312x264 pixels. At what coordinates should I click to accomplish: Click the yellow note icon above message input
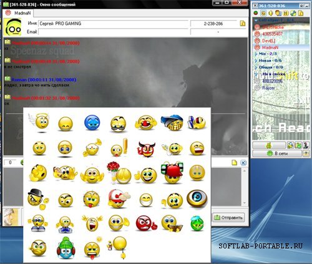235,163
